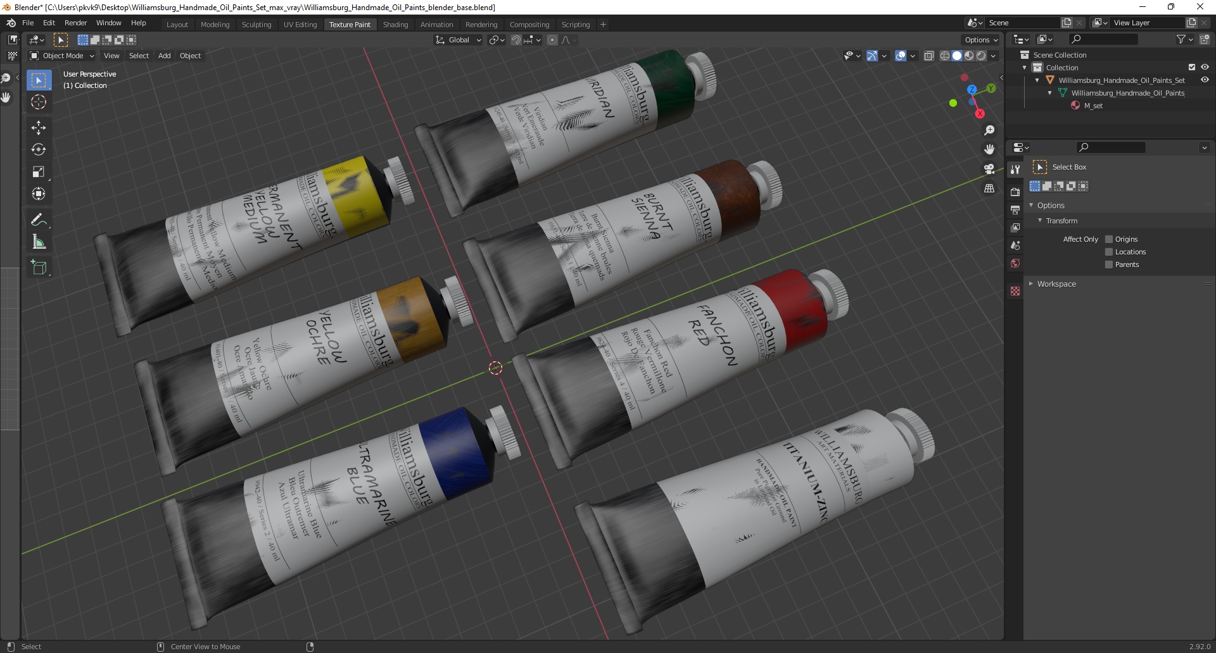The height and width of the screenshot is (653, 1216).
Task: Add a new workspace with plus button
Action: (x=603, y=24)
